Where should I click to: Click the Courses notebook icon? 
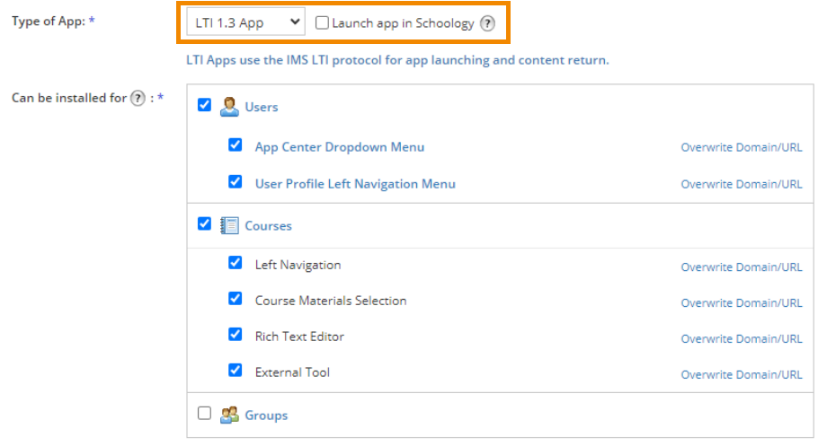coord(229,226)
